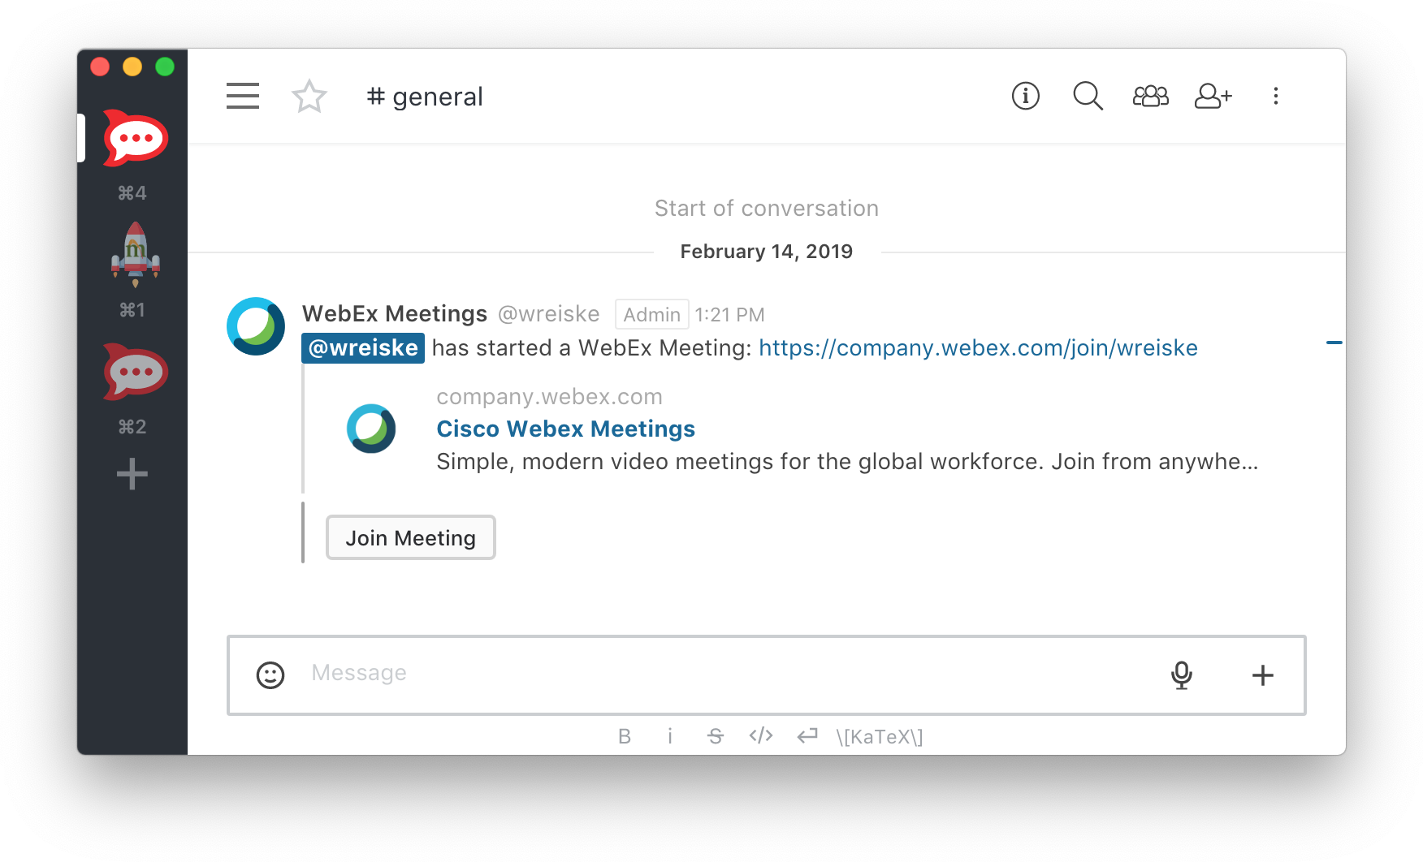This screenshot has height=862, width=1423.
Task: Open the company.webex.com/join/wreiske link
Action: tap(978, 347)
